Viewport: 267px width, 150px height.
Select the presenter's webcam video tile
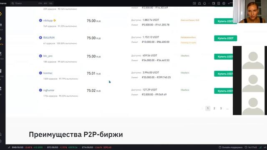click(250, 11)
